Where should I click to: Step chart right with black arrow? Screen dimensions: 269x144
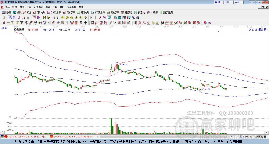58,18
